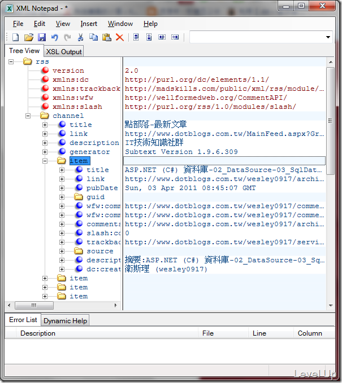Click the Nudge node down icon
This screenshot has width=342, height=383.
pos(149,37)
